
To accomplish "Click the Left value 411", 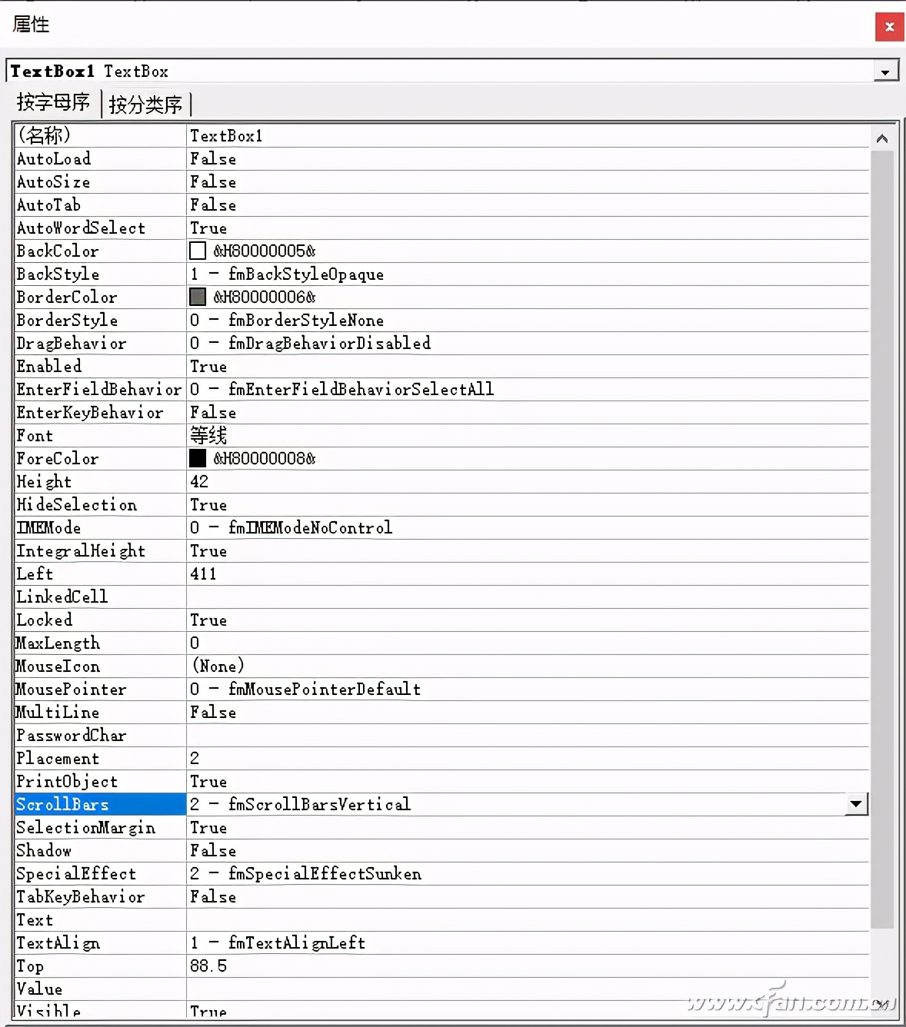I will (x=203, y=573).
